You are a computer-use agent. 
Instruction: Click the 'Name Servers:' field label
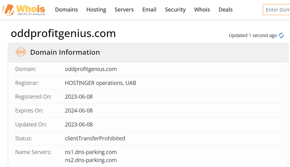click(33, 152)
